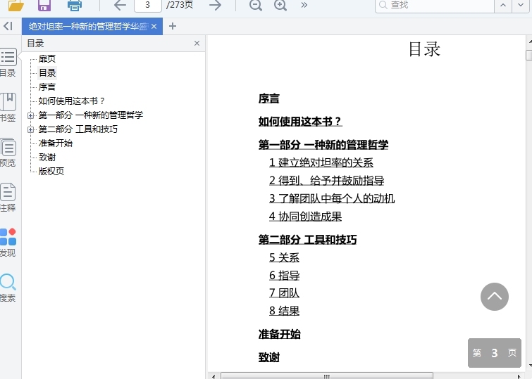The width and height of the screenshot is (532, 379).
Task: Select 版权页 in the outline tree
Action: coord(51,172)
